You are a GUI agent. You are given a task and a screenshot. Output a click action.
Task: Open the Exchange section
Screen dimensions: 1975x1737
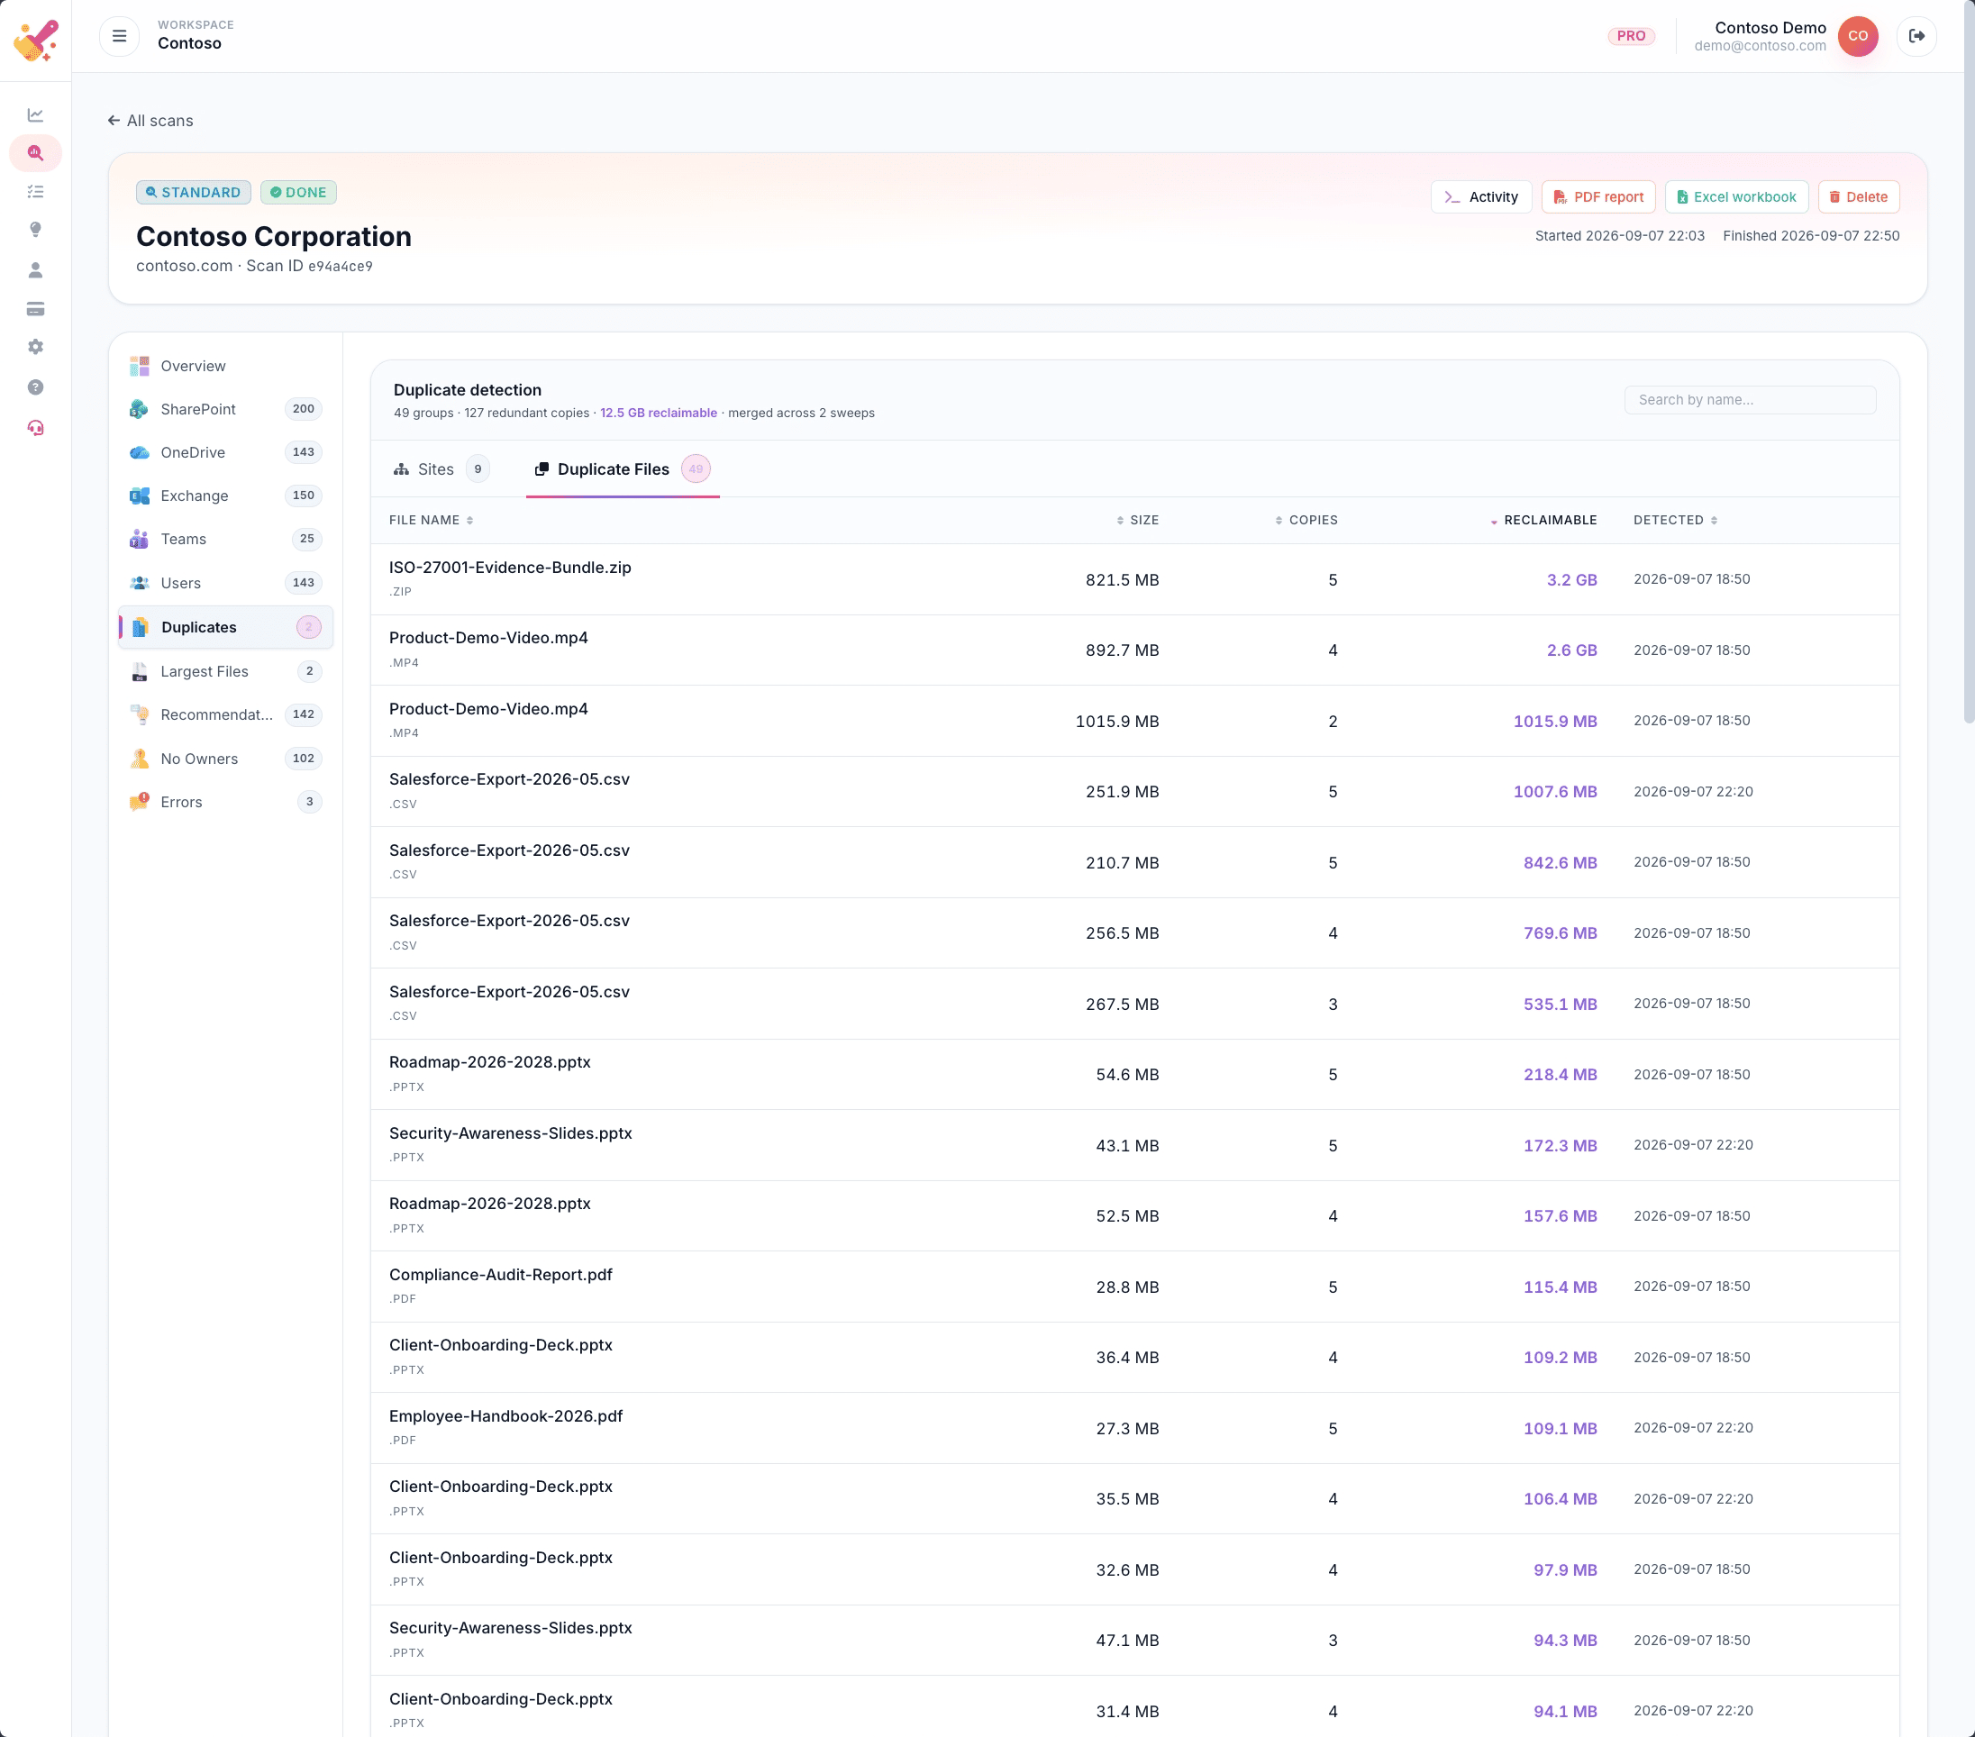(225, 496)
